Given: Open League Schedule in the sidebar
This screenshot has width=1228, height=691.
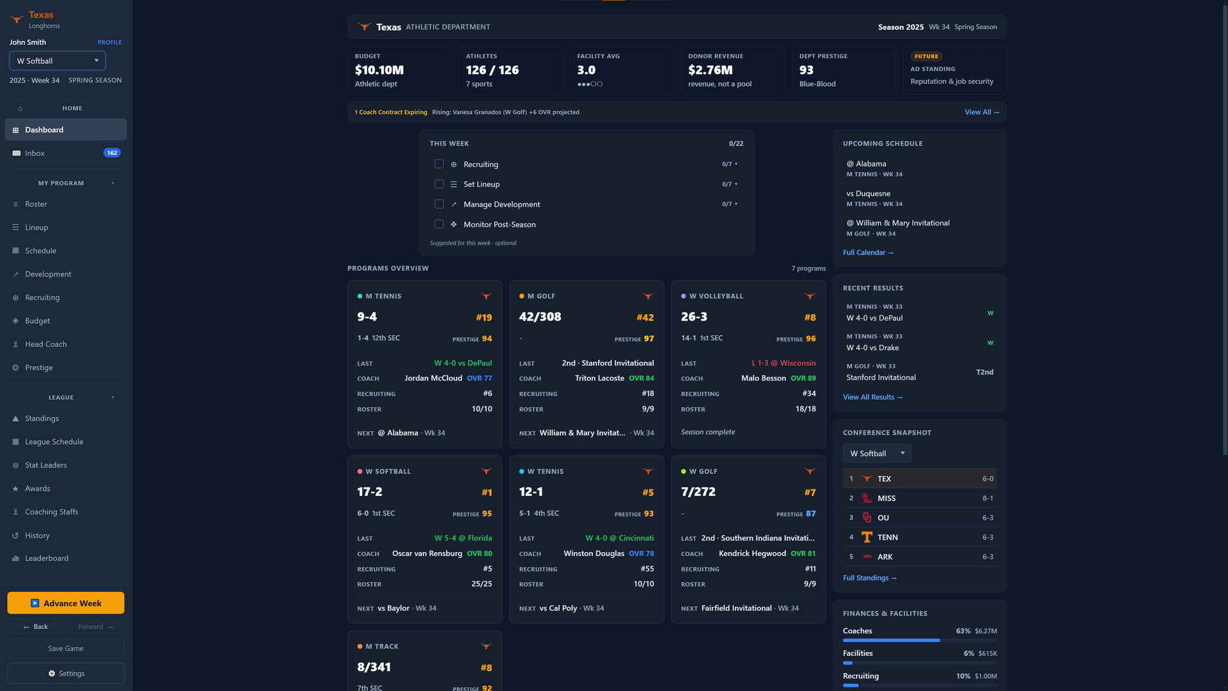Looking at the screenshot, I should pos(66,441).
